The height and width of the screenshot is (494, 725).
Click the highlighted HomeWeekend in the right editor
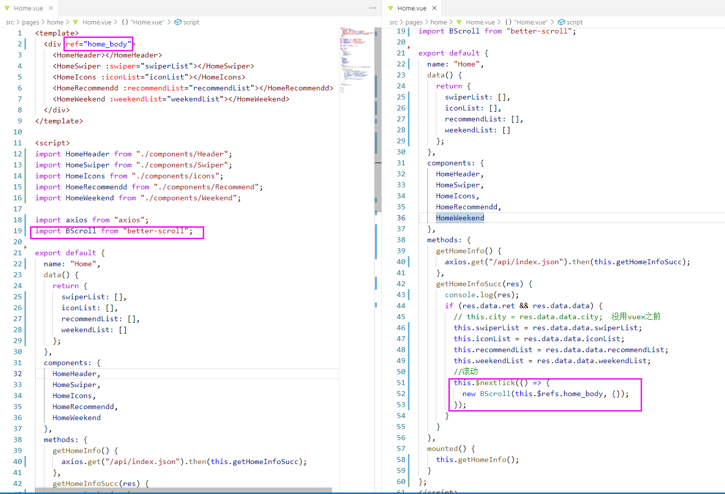(460, 218)
